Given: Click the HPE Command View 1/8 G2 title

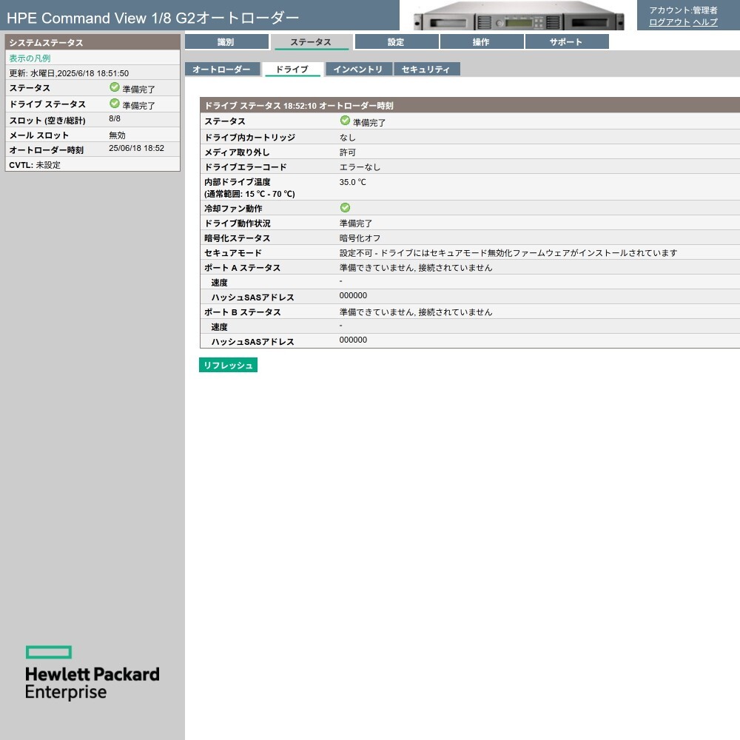Looking at the screenshot, I should tap(153, 18).
